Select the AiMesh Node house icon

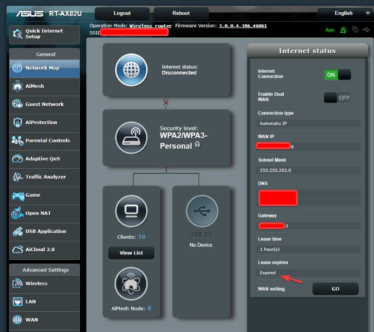[x=131, y=284]
